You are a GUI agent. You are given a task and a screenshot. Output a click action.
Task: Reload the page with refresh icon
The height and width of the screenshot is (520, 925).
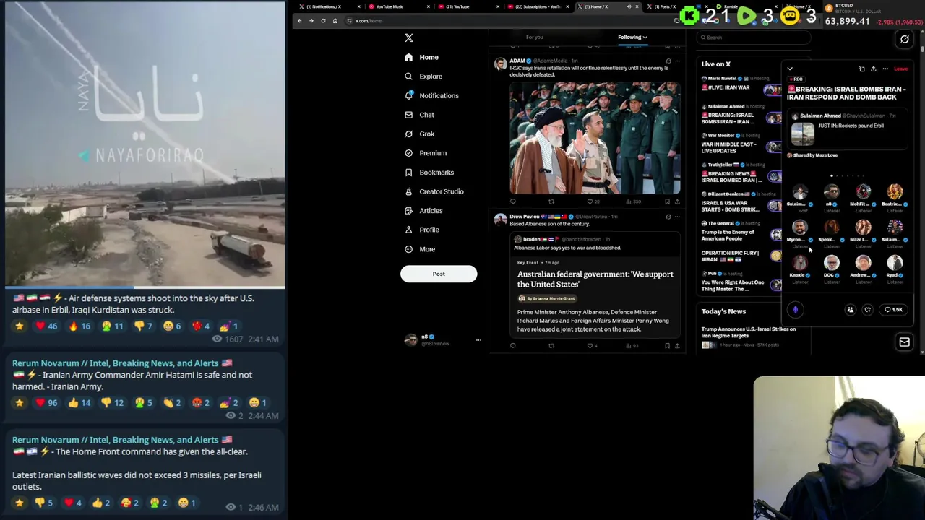[323, 21]
